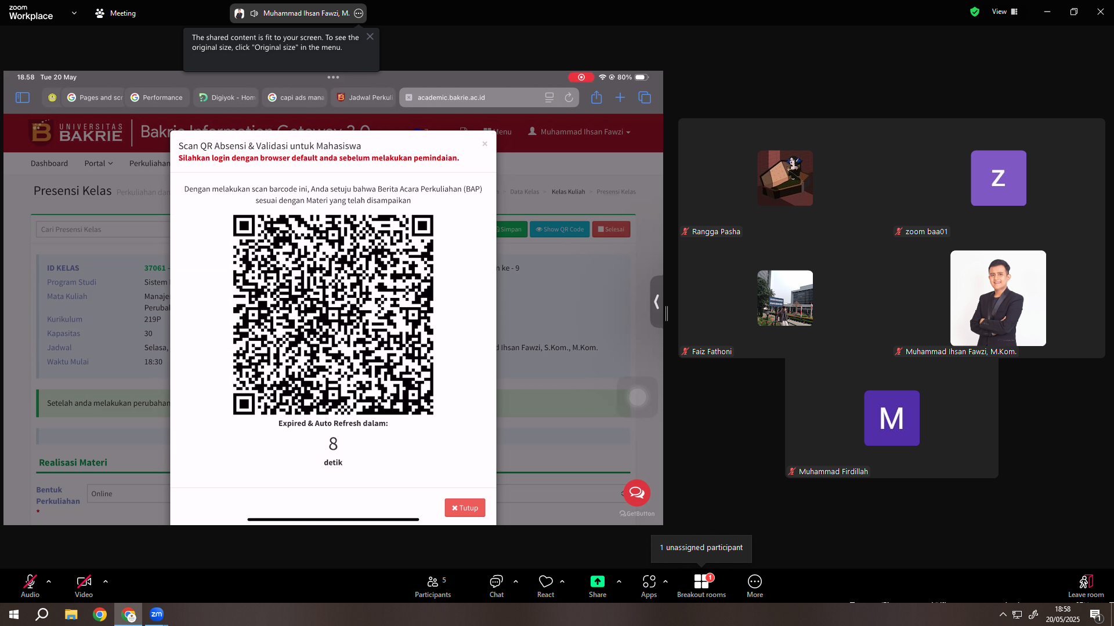Click the browser share icon
Viewport: 1114px width, 626px height.
point(596,97)
